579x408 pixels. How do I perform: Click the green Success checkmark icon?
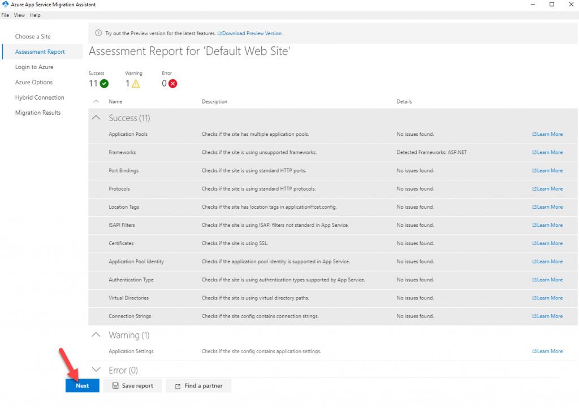click(x=104, y=84)
